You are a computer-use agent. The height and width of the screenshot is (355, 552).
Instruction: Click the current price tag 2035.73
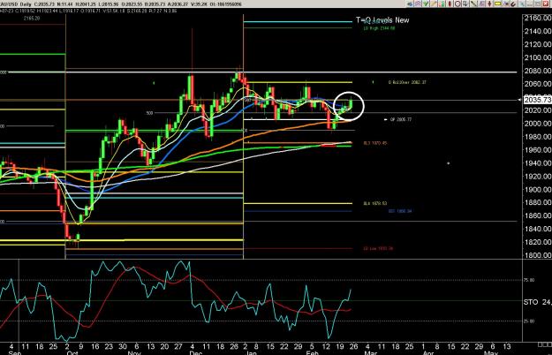[537, 100]
